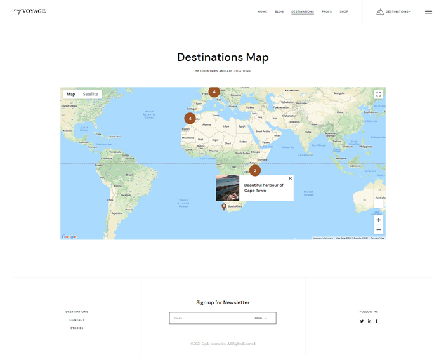Go to the Shop menu item

point(344,11)
